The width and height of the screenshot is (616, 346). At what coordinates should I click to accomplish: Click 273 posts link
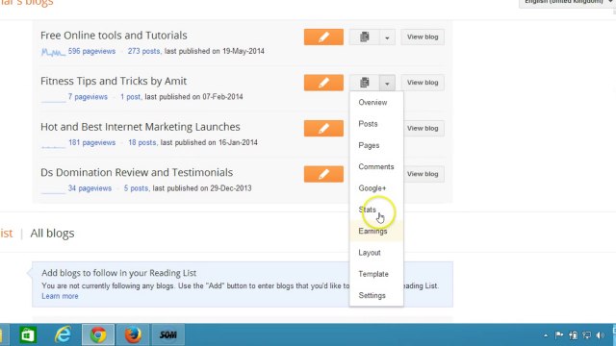(x=143, y=51)
